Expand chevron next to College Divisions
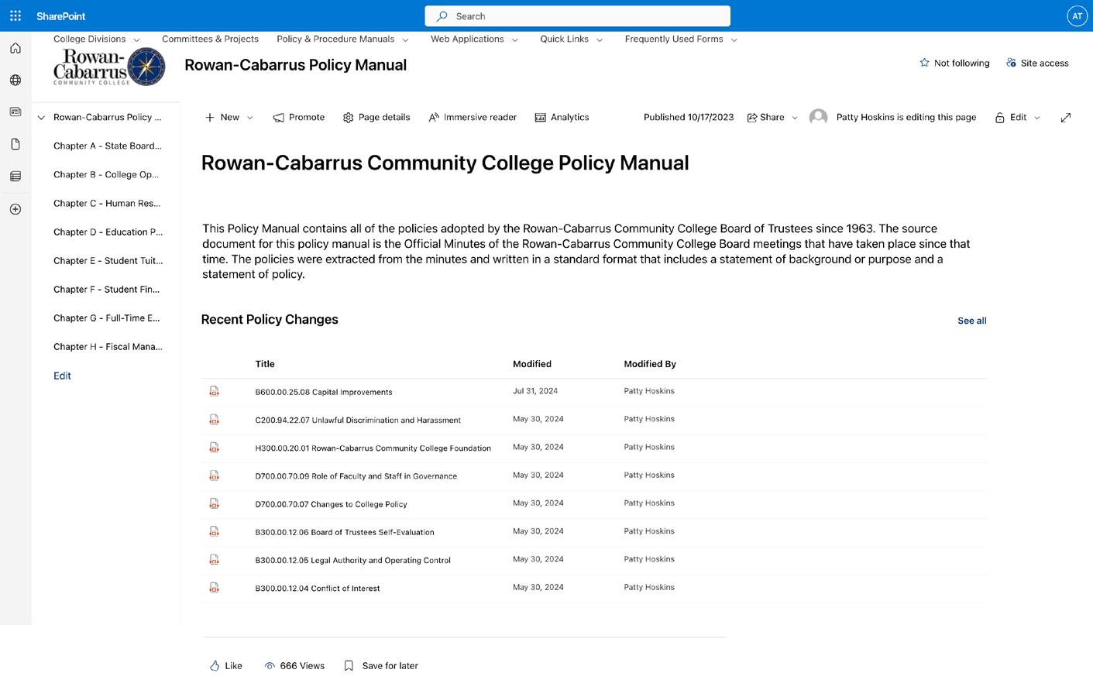This screenshot has height=697, width=1093. (x=136, y=39)
